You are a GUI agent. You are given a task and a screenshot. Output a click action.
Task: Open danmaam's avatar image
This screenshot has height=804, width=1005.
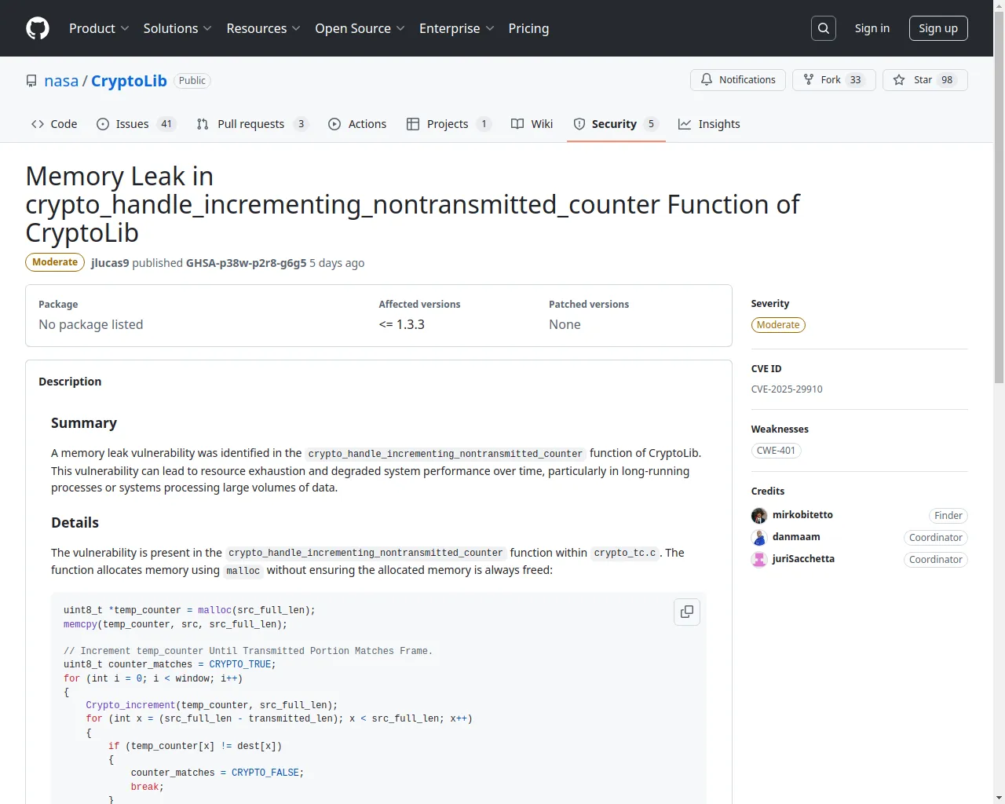click(759, 537)
